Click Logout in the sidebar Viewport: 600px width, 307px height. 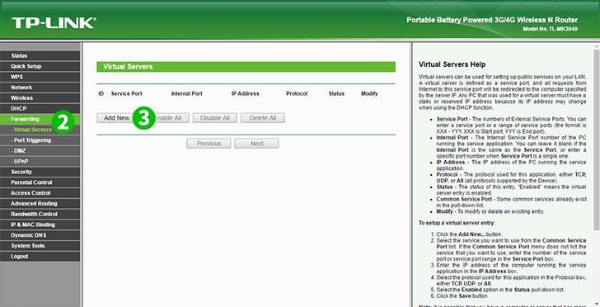click(x=40, y=256)
